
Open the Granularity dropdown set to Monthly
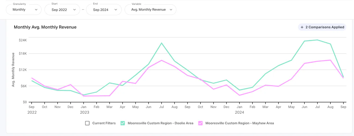24,10
